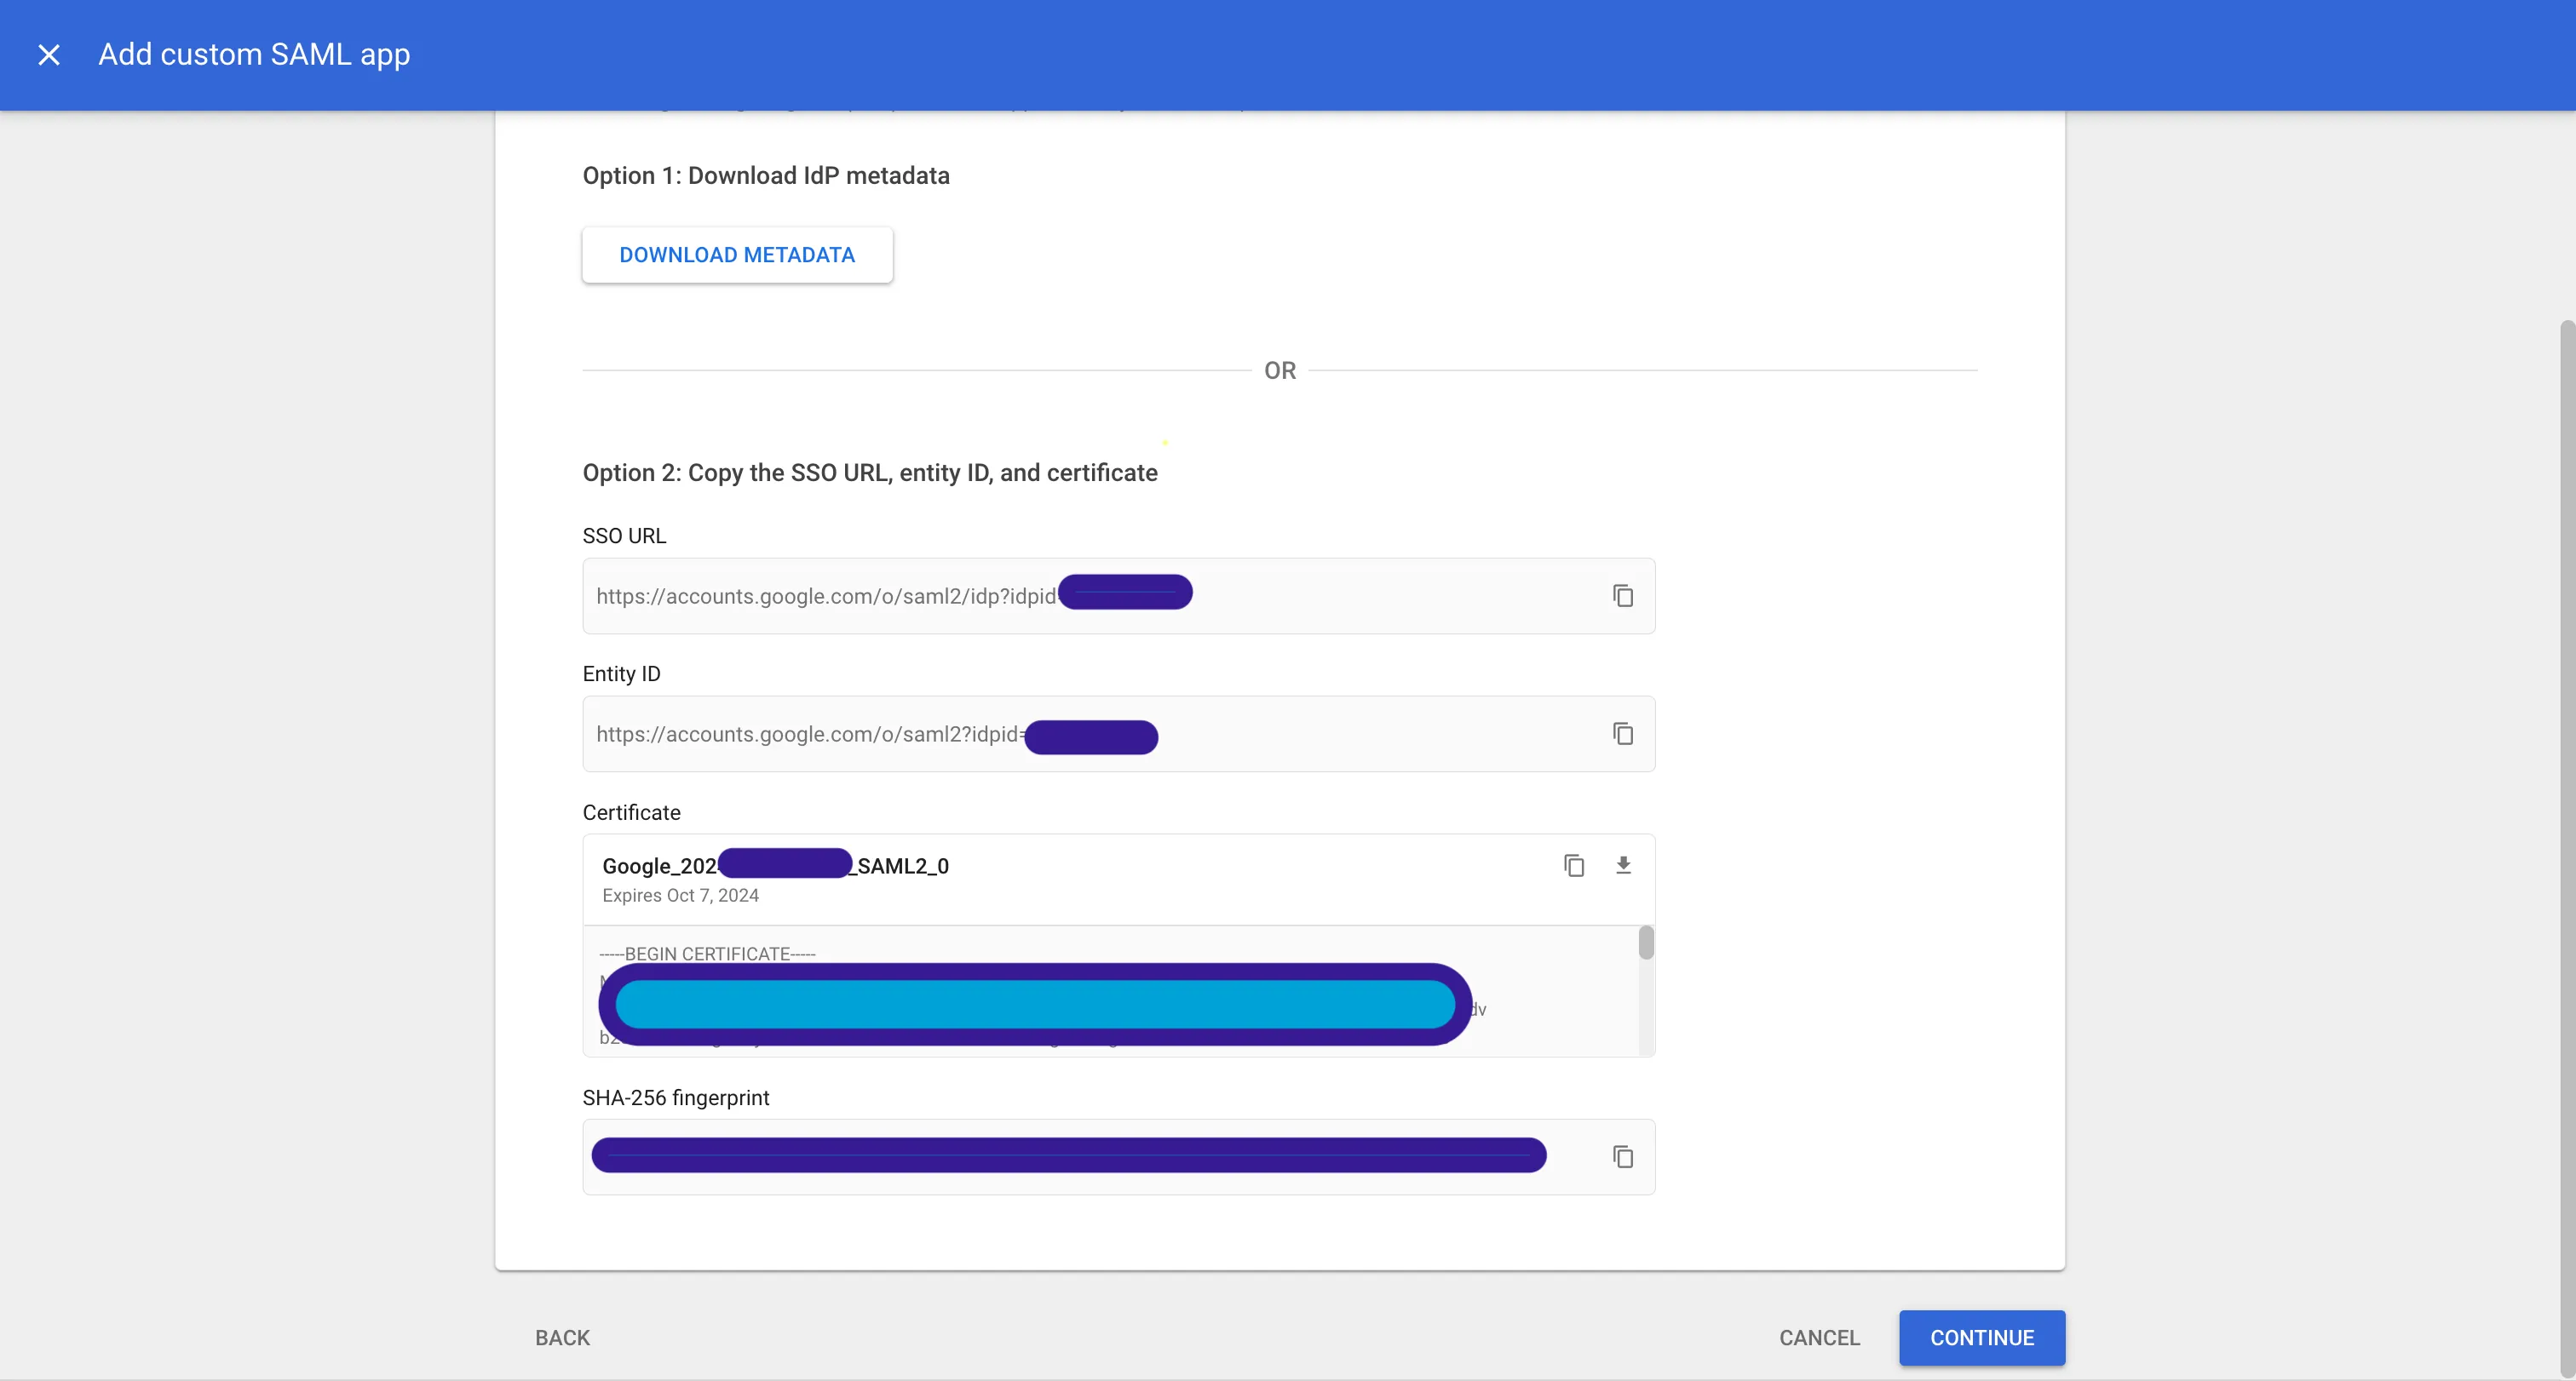Copy the certificate using its copy icon

pos(1573,865)
